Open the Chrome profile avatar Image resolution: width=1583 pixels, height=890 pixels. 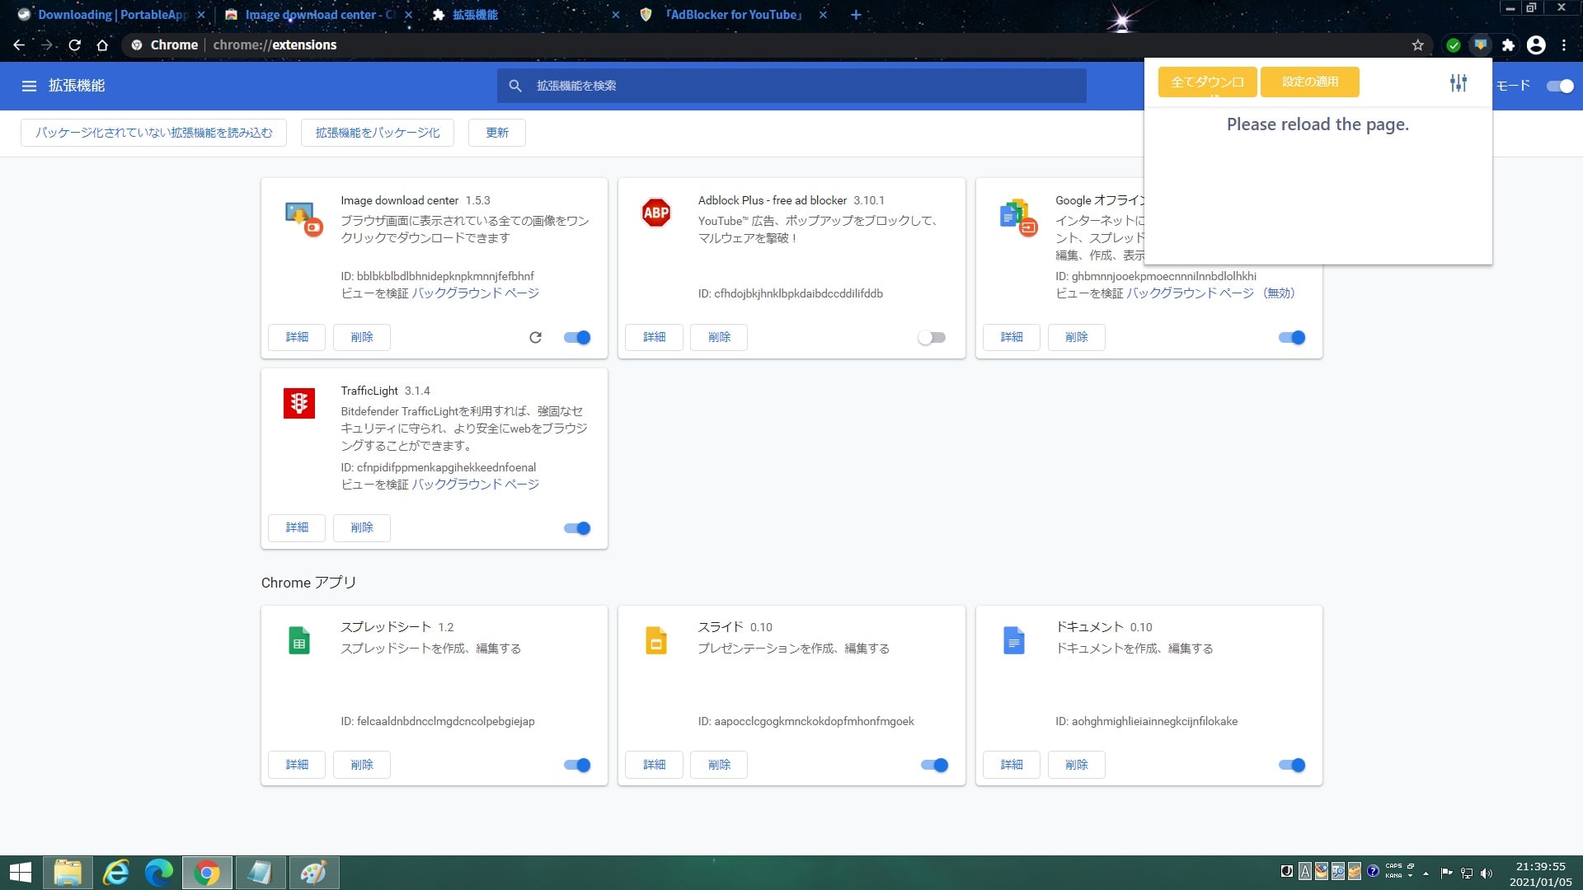[x=1536, y=45]
